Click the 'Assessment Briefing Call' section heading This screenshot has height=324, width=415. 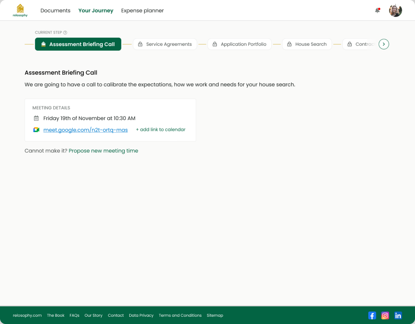[x=61, y=73]
